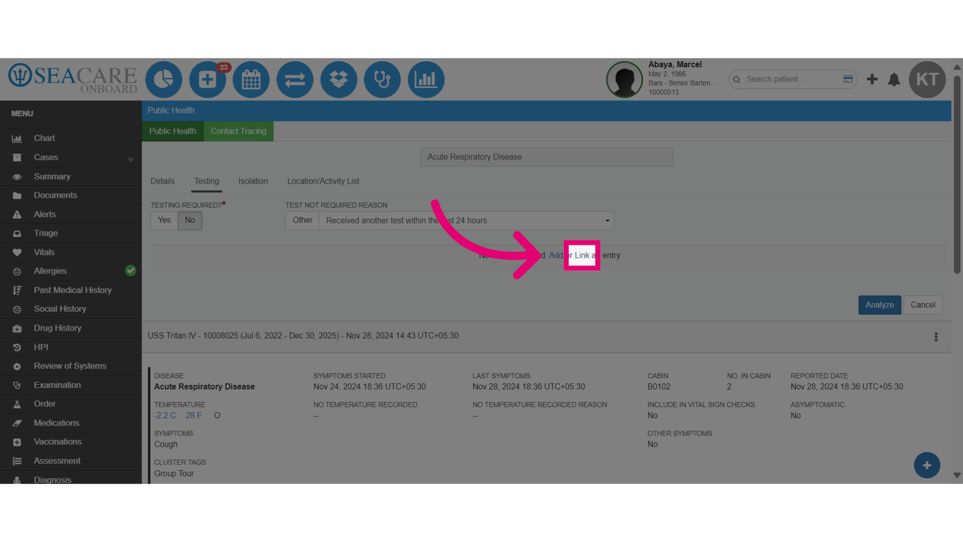Screen dimensions: 963x542
Task: Click the Allergies green checkmark icon
Action: coord(130,270)
